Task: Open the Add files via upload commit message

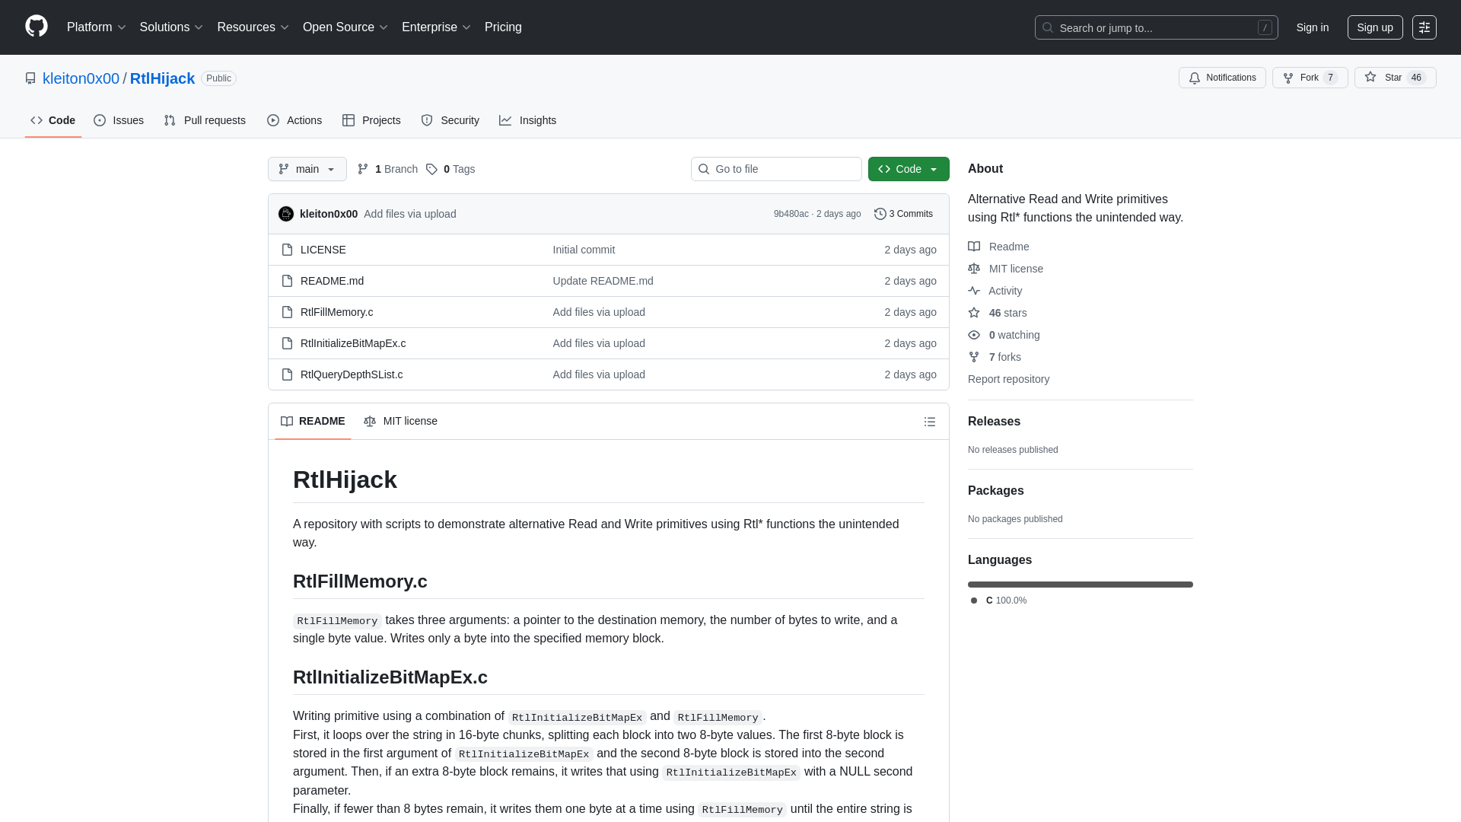Action: point(410,214)
